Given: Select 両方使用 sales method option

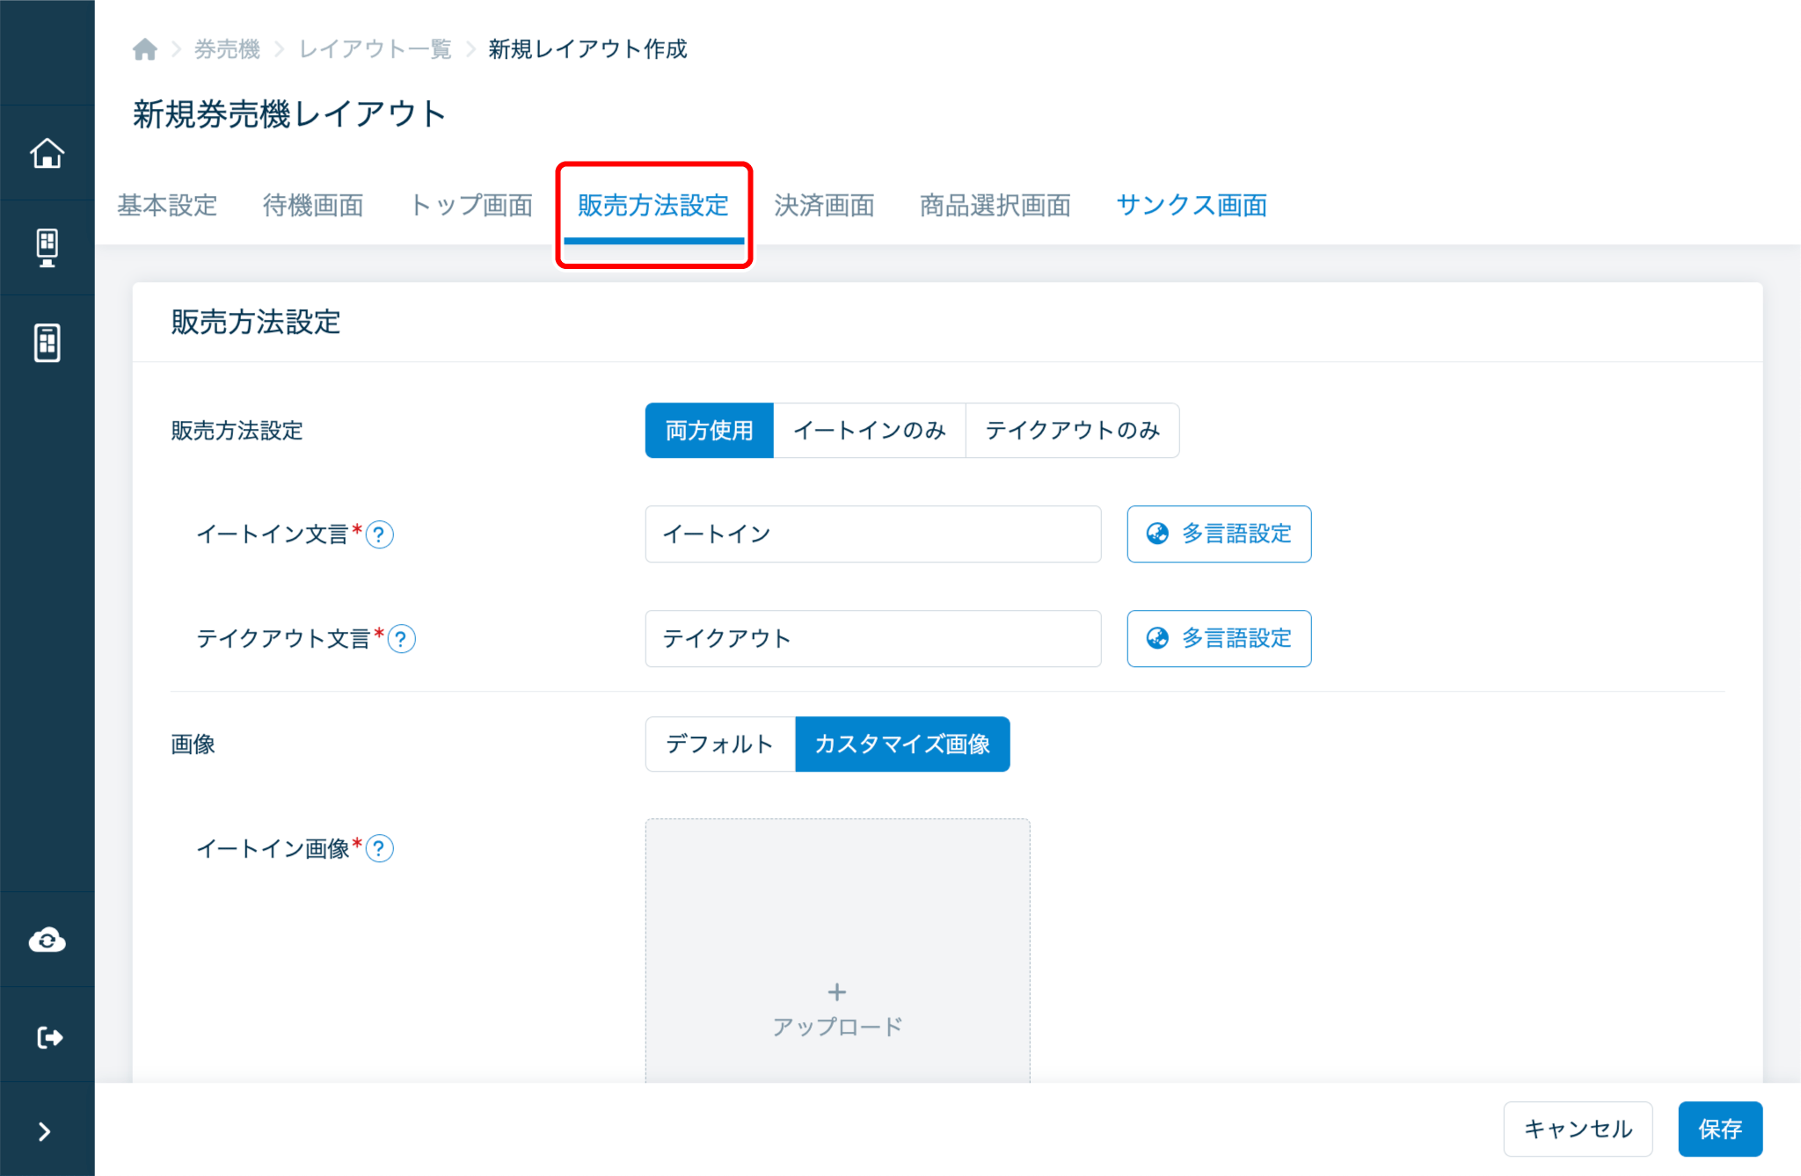Looking at the screenshot, I should (709, 431).
